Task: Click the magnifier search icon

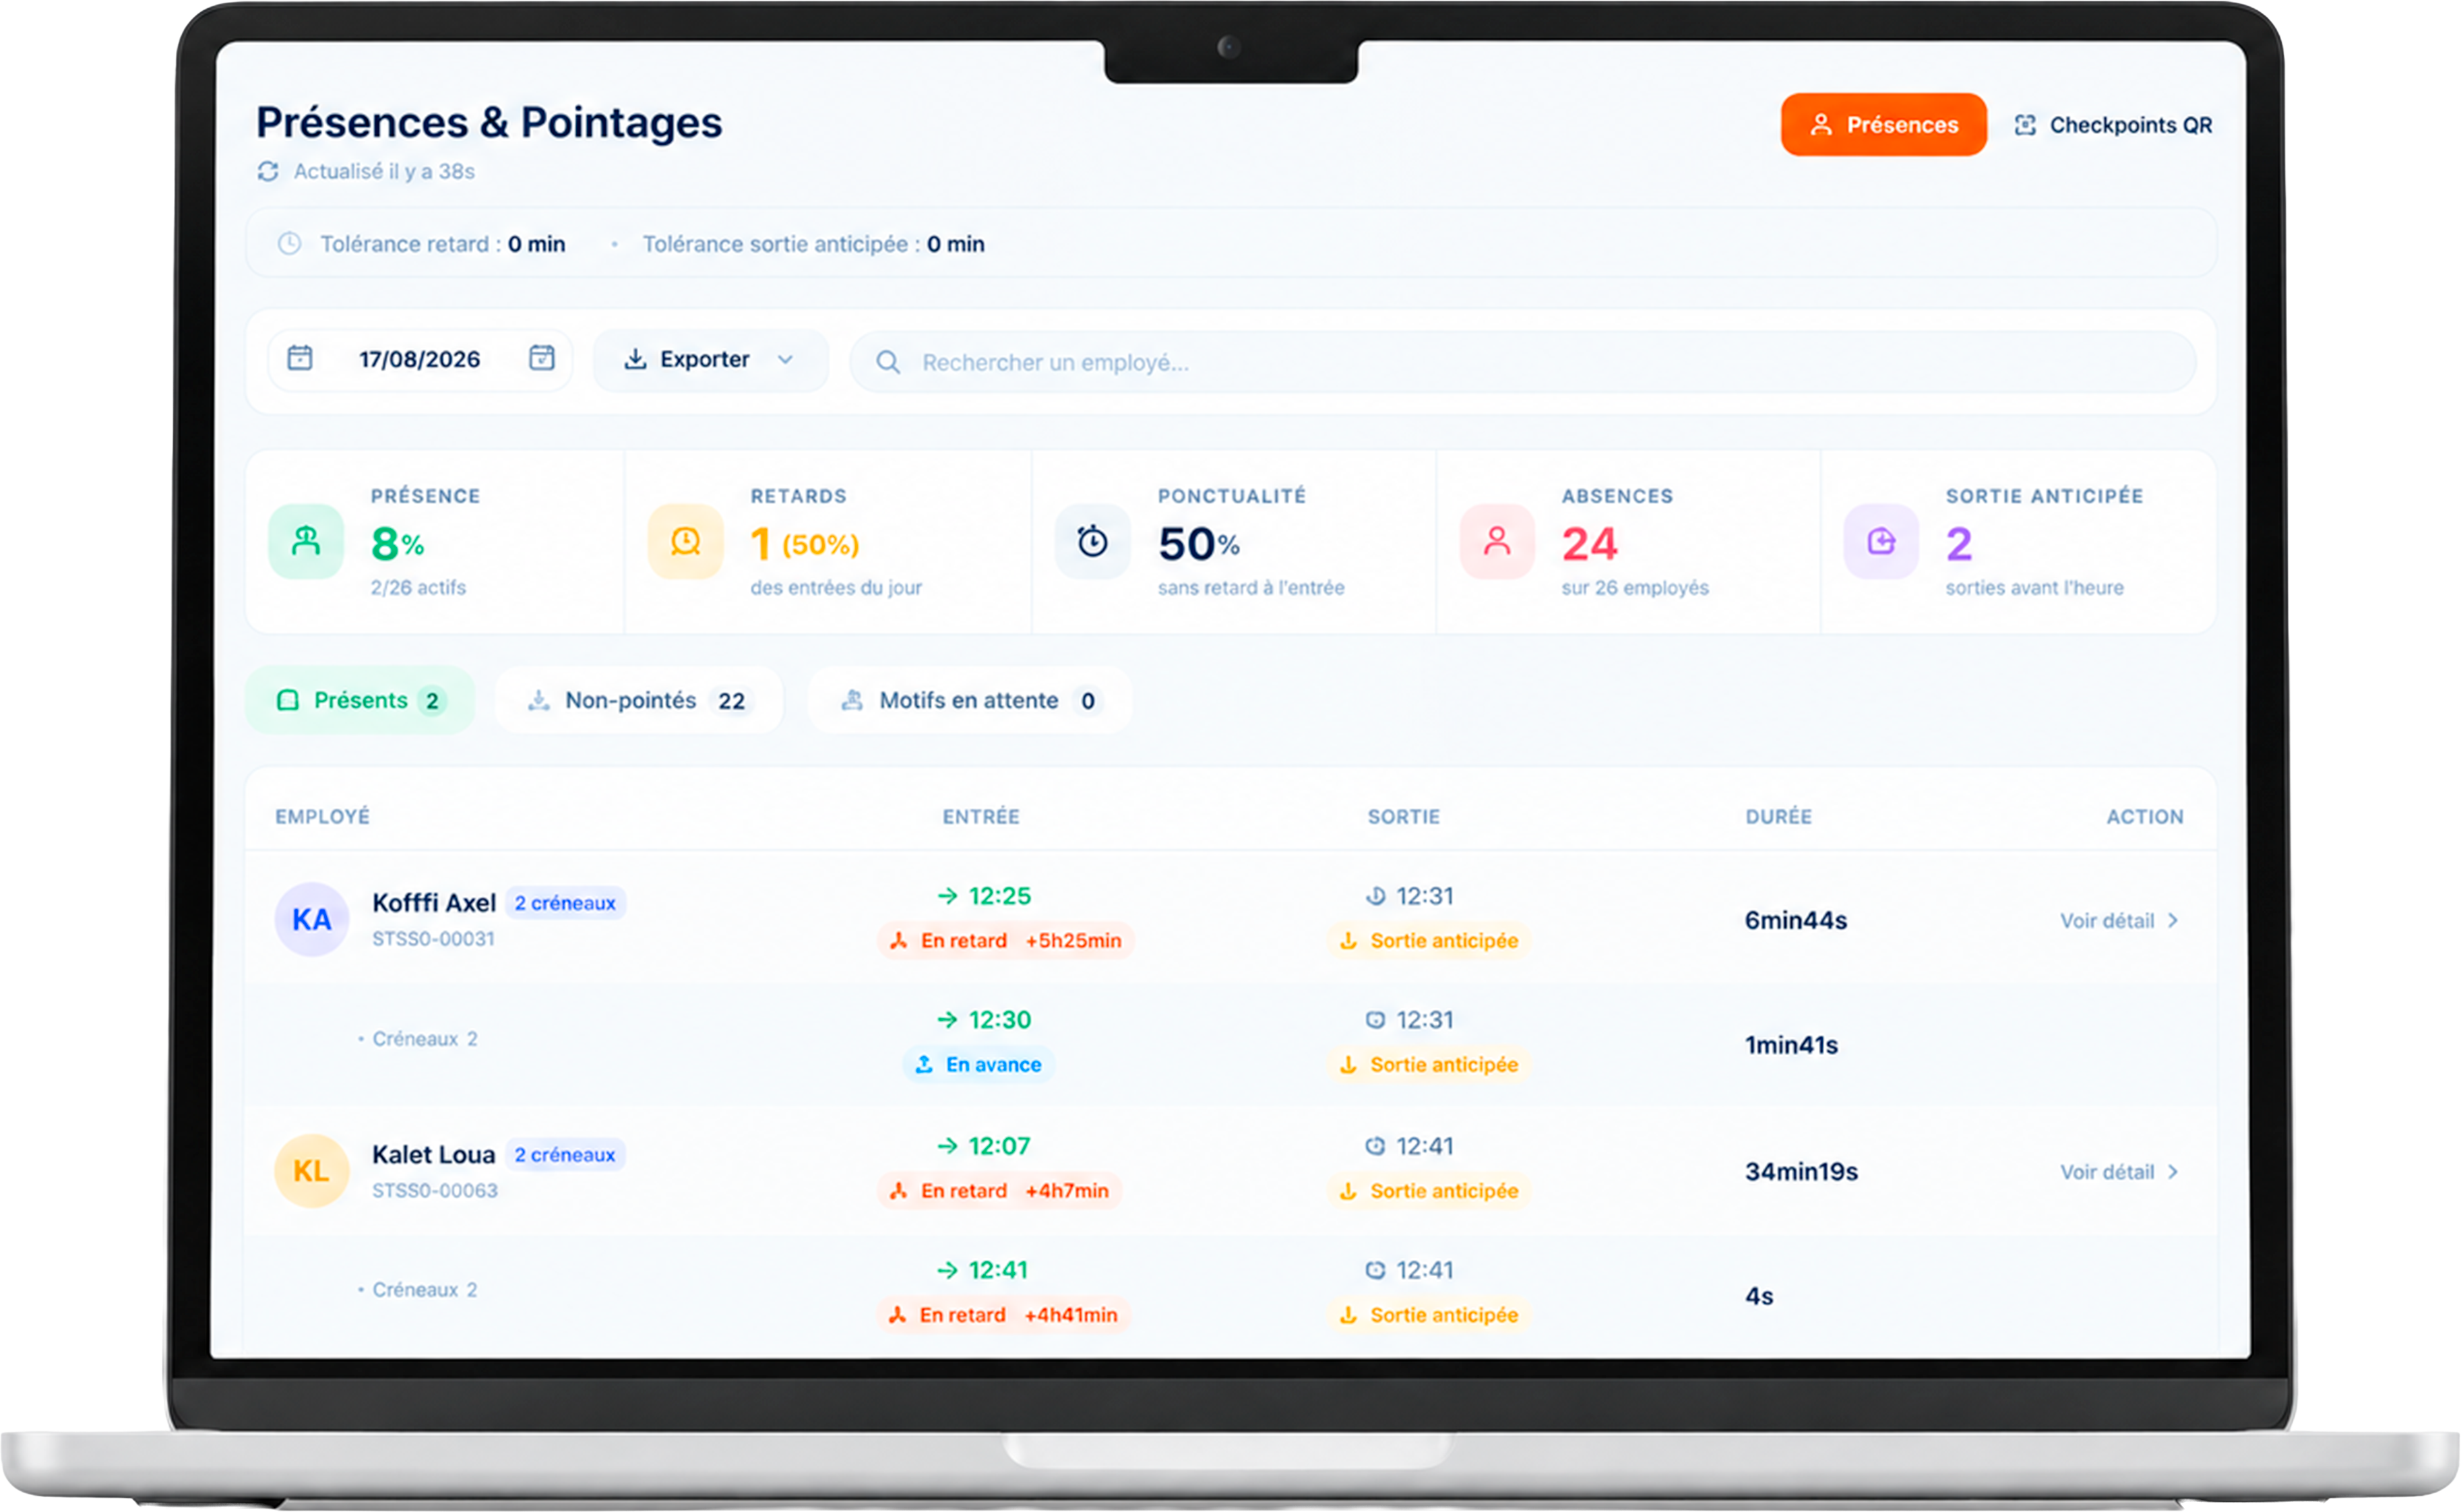Action: click(x=888, y=362)
